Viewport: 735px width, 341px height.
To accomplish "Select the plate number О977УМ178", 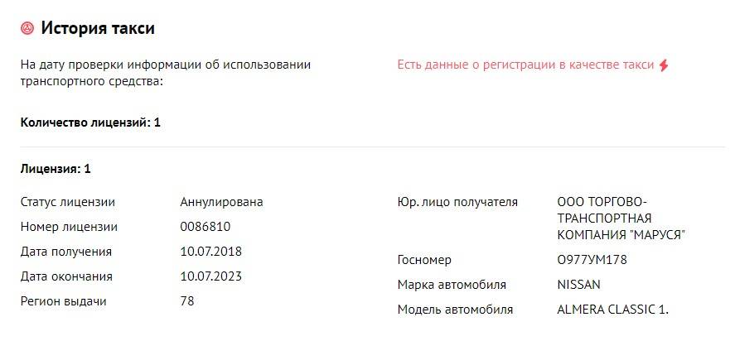I will click(592, 260).
